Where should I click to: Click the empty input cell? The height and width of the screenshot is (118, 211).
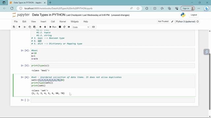click(113, 100)
